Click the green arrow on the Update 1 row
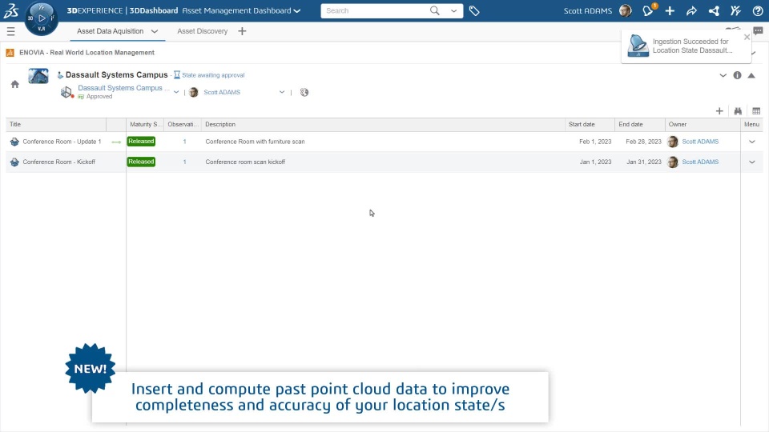The width and height of the screenshot is (769, 432). [116, 142]
